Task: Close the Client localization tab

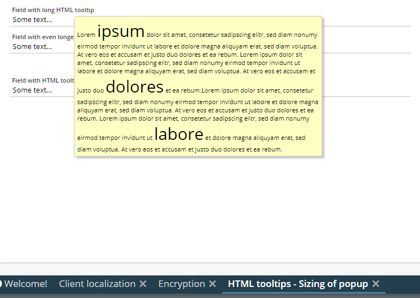Action: click(143, 284)
